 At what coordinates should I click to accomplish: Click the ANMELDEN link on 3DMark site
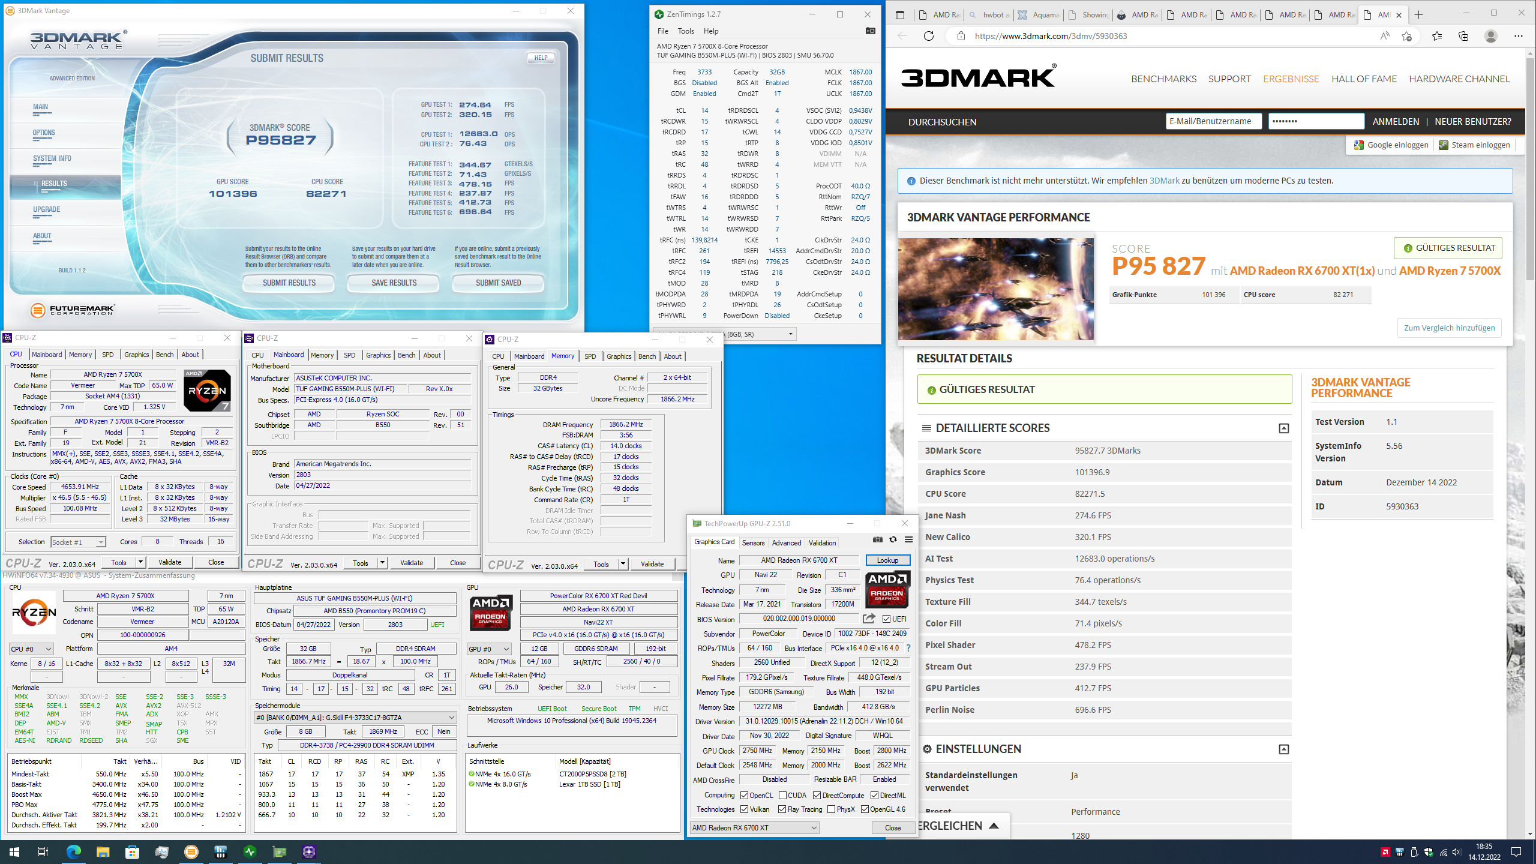pos(1396,122)
